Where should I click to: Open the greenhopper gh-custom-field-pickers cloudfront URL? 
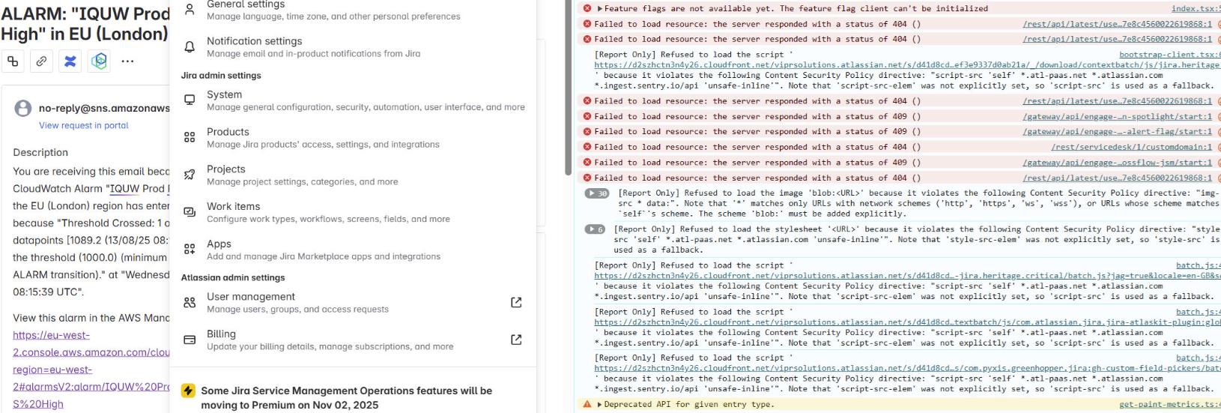click(x=908, y=368)
